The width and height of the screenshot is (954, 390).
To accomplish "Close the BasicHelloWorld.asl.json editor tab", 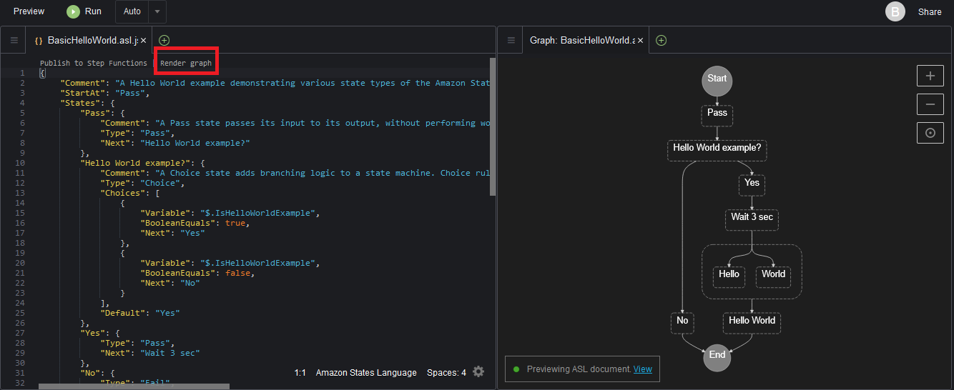I will click(x=144, y=41).
